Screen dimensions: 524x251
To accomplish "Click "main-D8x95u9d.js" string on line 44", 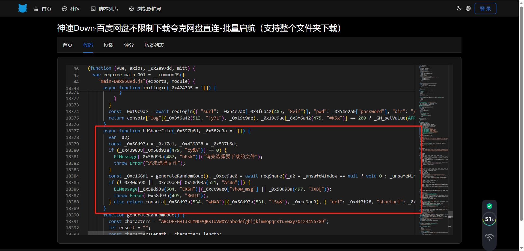I will tap(122, 81).
